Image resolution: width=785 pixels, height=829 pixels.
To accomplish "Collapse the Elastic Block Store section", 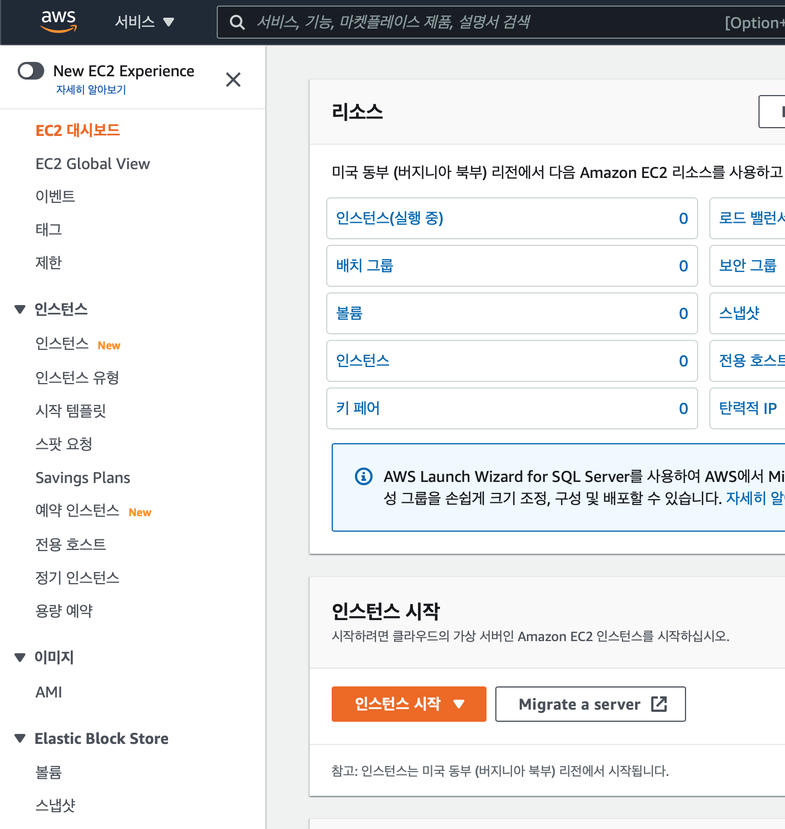I will point(20,738).
